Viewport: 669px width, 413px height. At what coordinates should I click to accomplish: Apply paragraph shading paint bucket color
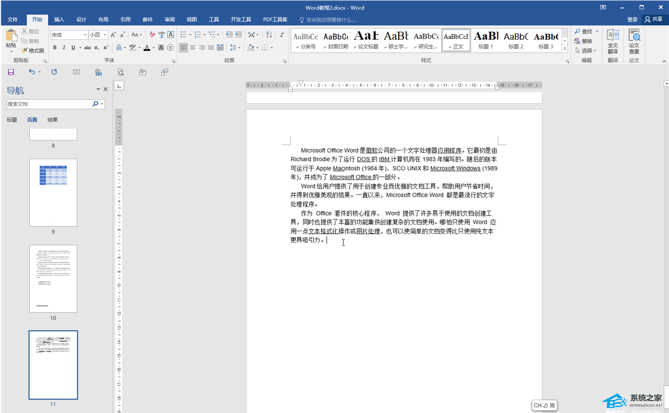coord(251,48)
